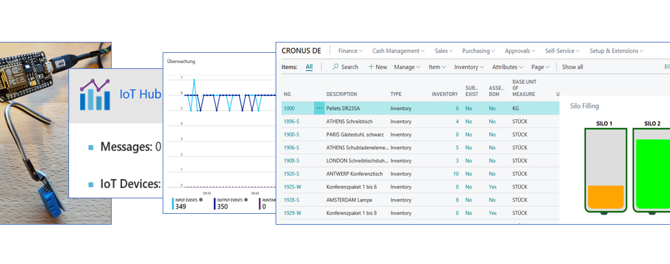Open the Inventory action menu
The width and height of the screenshot is (670, 264).
469,67
